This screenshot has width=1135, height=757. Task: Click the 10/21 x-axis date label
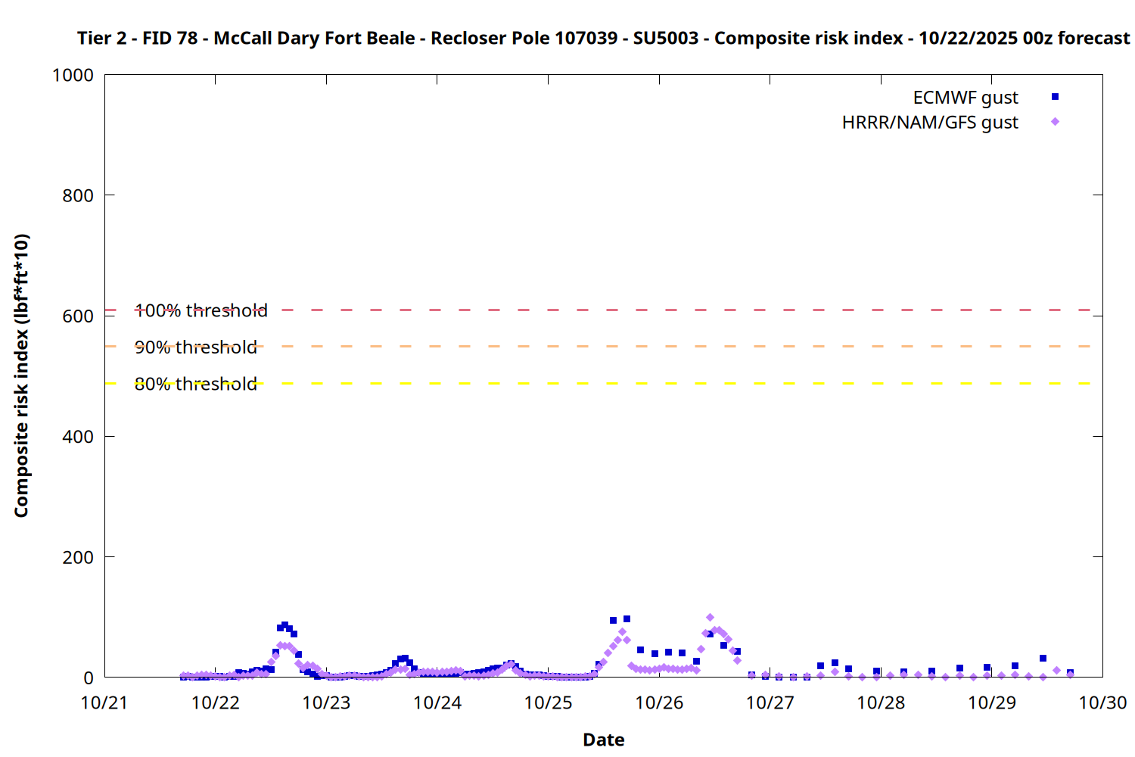click(104, 702)
